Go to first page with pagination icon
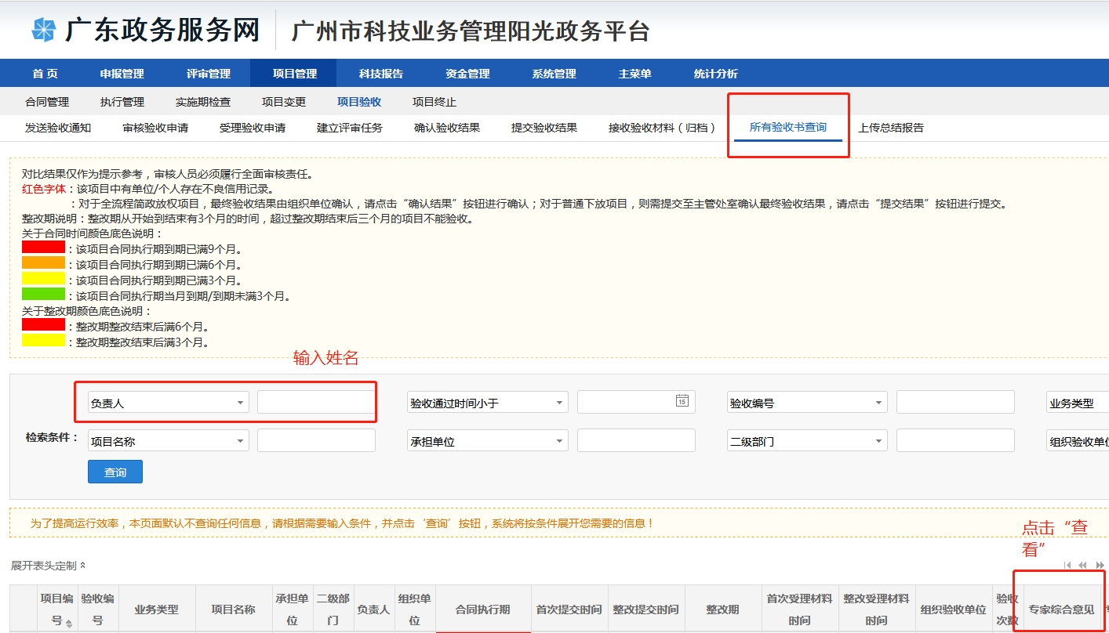1109x633 pixels. (x=1067, y=565)
